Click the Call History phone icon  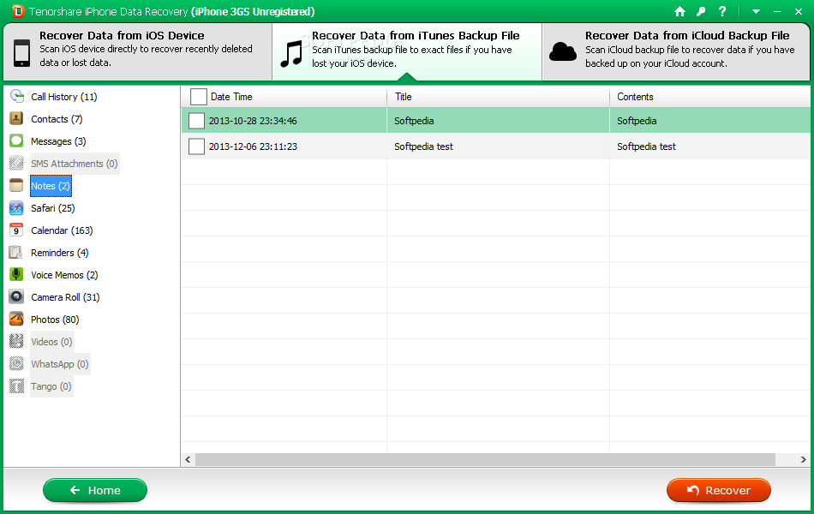16,97
